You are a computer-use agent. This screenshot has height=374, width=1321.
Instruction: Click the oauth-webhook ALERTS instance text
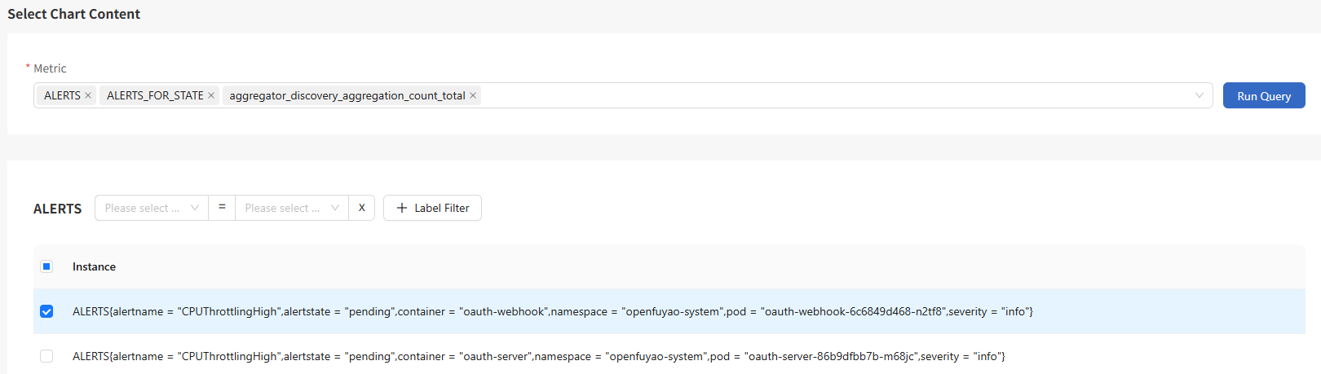(553, 311)
